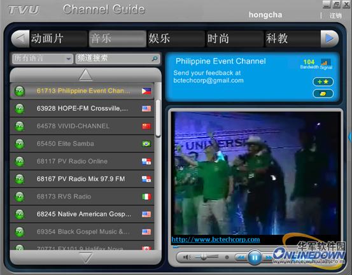
Task: Click the 注销 logout link
Action: coord(335,15)
